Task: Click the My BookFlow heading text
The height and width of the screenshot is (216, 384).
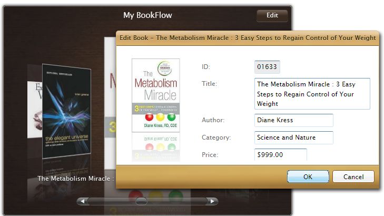Action: click(x=147, y=15)
